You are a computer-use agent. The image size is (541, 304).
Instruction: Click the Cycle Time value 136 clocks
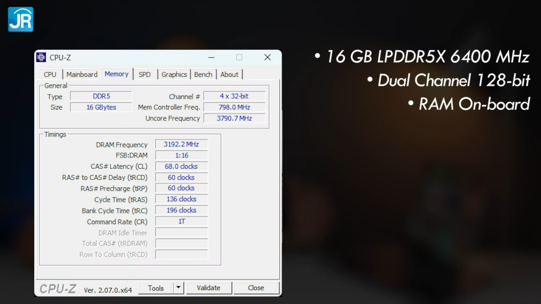181,199
